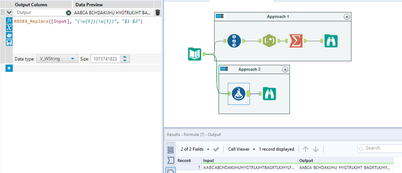
Task: Select the Record ID tool
Action: pyautogui.click(x=234, y=41)
